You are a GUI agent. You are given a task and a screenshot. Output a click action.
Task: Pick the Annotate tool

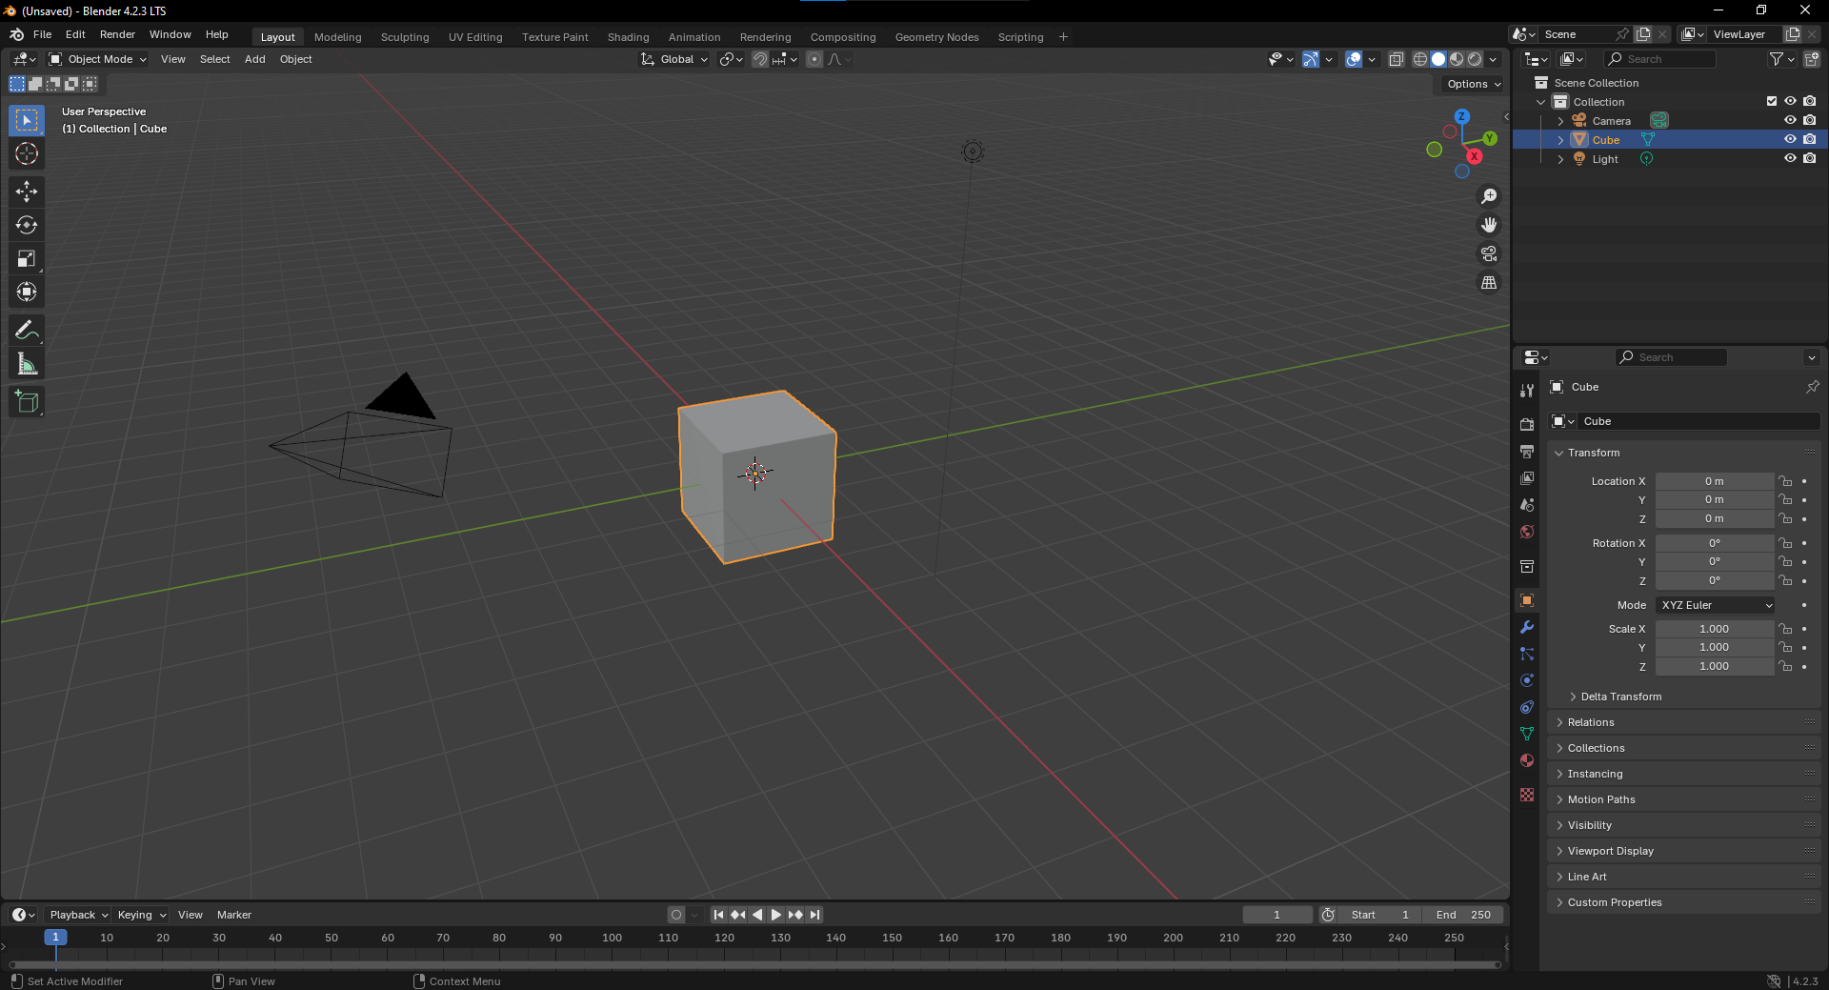(26, 330)
